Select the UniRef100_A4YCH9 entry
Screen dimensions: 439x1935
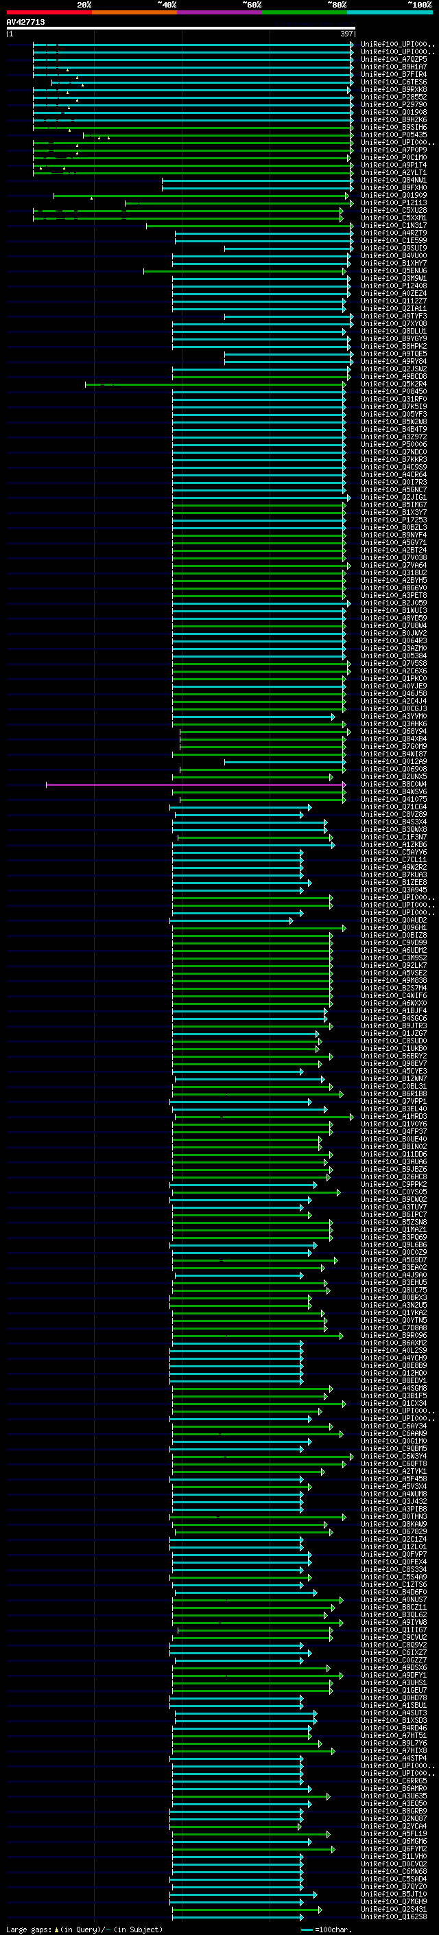click(394, 1358)
